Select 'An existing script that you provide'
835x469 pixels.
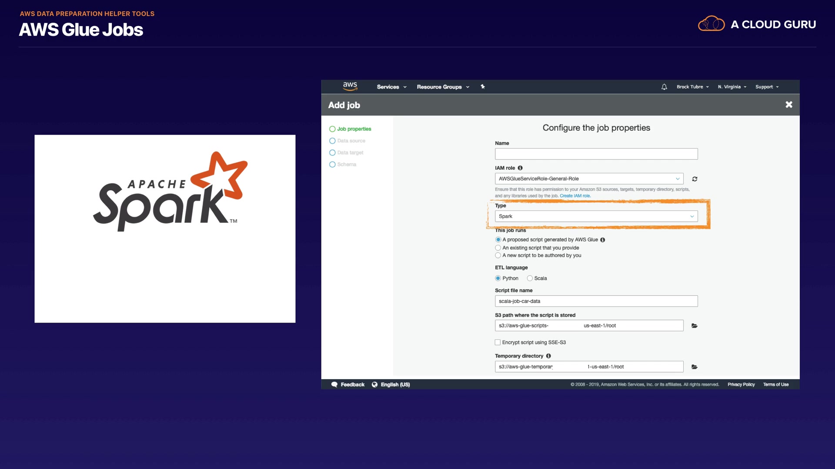click(498, 248)
